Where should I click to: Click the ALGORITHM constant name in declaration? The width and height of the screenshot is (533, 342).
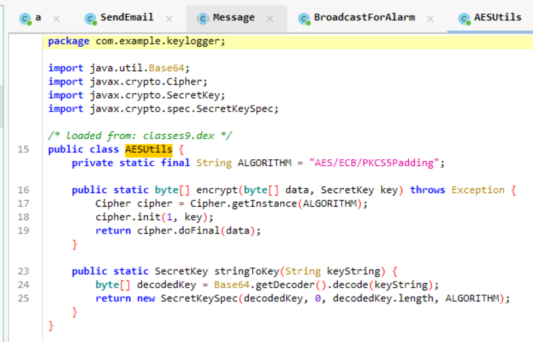tap(264, 163)
